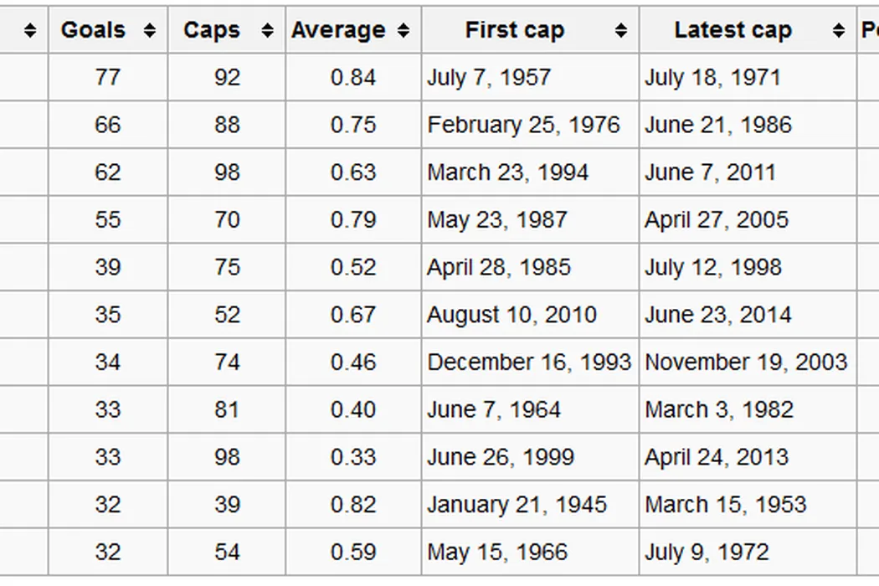Select the January 21, 1945 first cap cell
The image size is (879, 586).
[517, 505]
